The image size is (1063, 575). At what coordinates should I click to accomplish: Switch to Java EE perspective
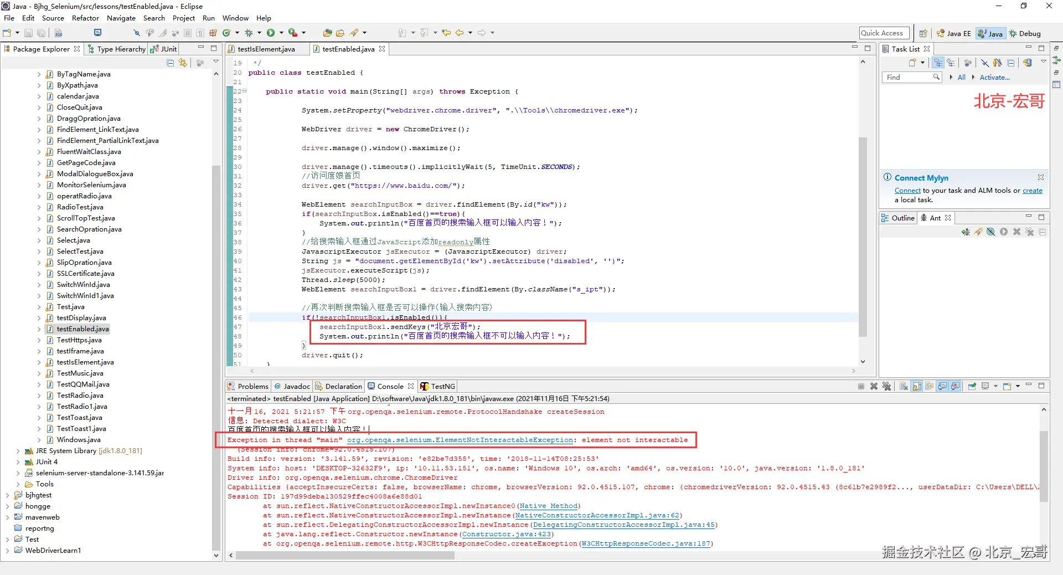tap(953, 34)
